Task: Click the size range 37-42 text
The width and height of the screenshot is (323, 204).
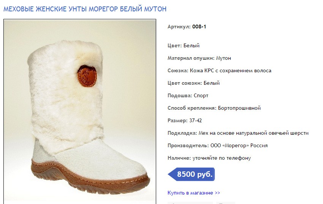Action: point(195,120)
